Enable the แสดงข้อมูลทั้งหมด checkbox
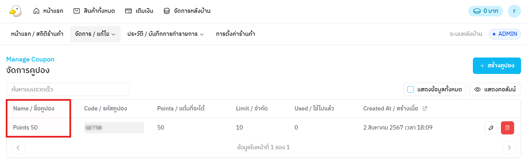The image size is (527, 164). 411,89
